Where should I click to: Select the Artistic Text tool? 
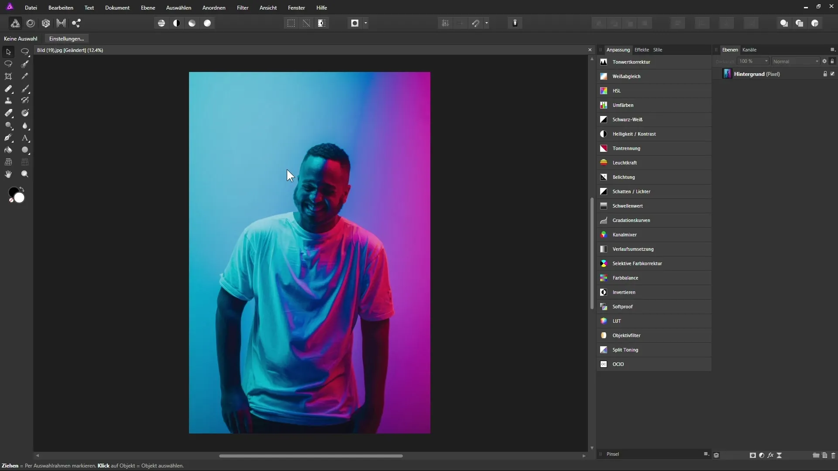[25, 138]
